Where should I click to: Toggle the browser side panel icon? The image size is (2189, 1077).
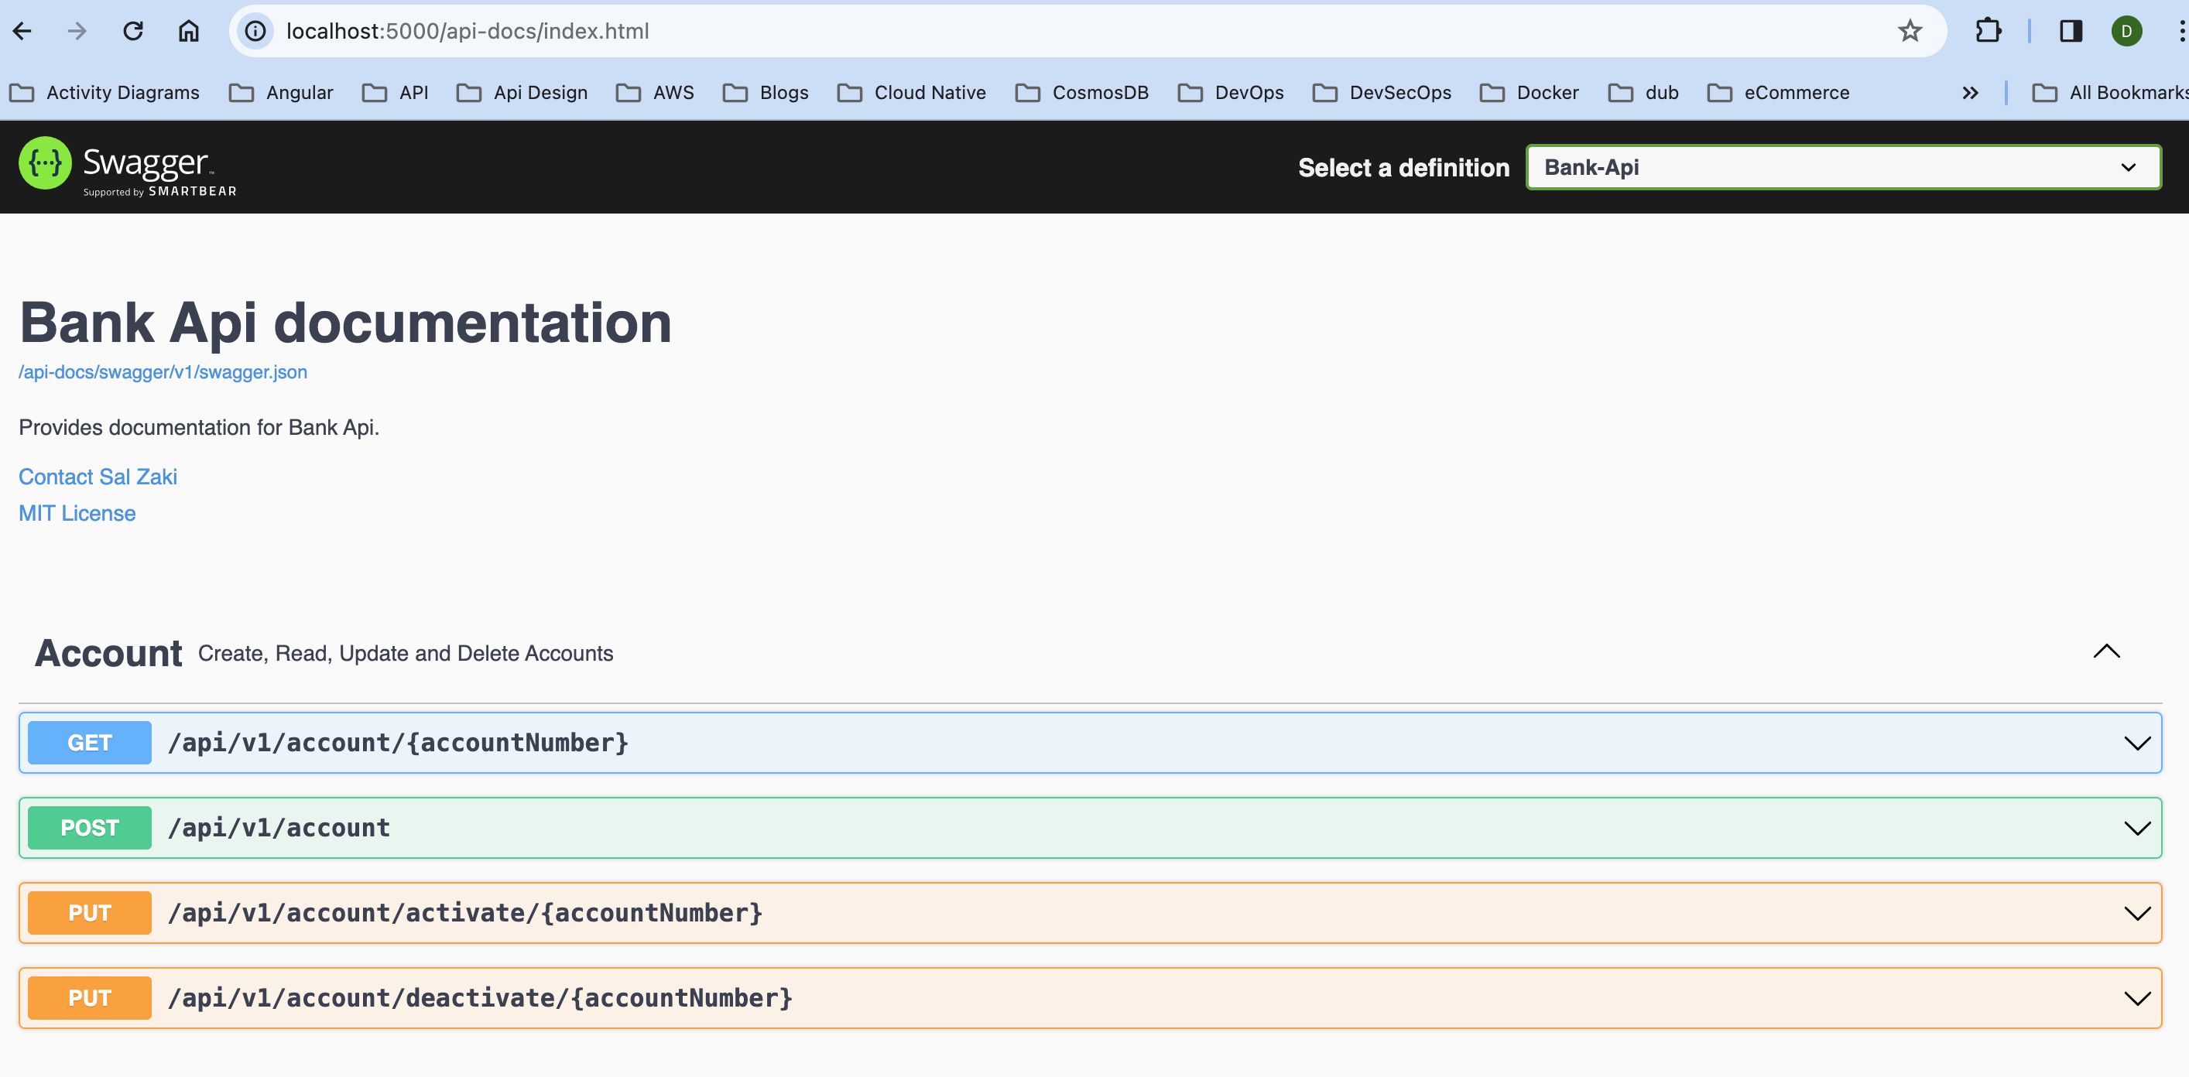point(2070,32)
